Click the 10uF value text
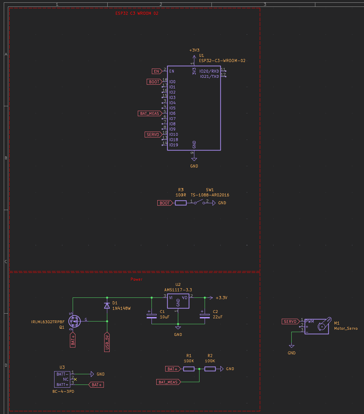This screenshot has width=364, height=414. 165,317
